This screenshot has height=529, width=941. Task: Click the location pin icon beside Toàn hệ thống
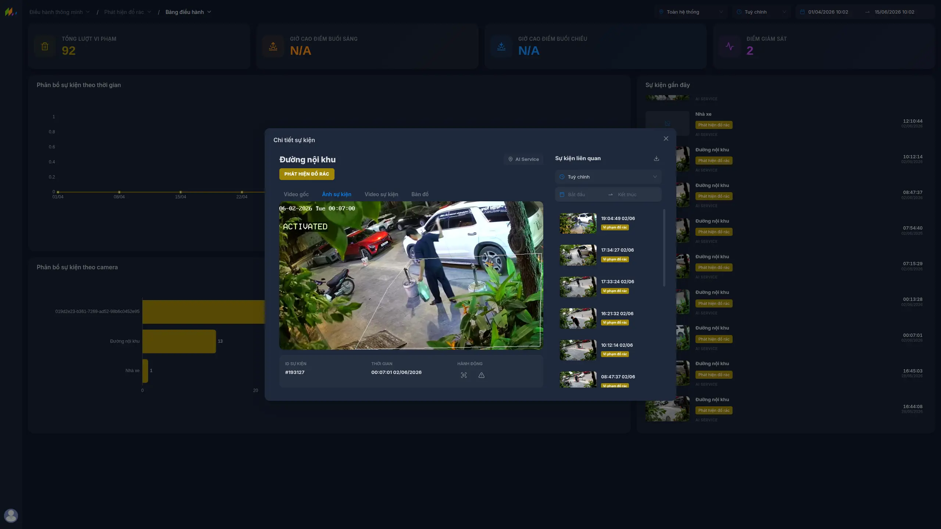pyautogui.click(x=661, y=12)
